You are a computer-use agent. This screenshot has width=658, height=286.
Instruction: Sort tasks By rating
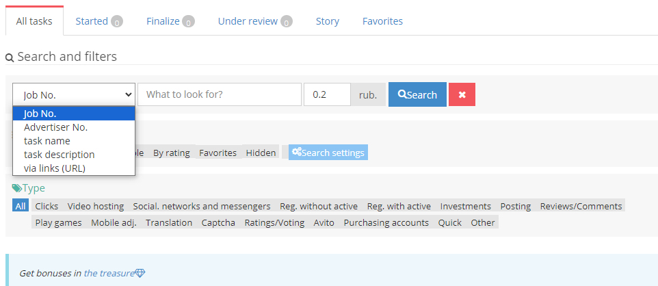tap(171, 153)
